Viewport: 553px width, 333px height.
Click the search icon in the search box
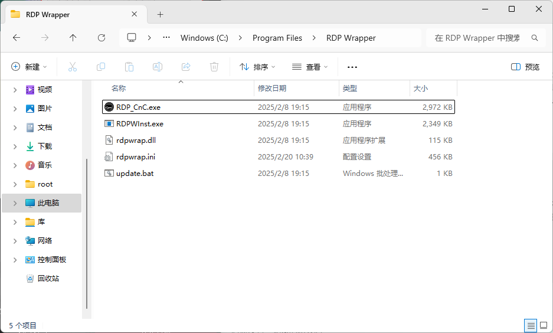535,38
